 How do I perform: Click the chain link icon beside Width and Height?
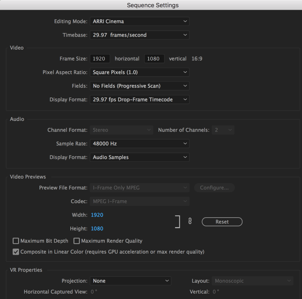tap(190, 221)
